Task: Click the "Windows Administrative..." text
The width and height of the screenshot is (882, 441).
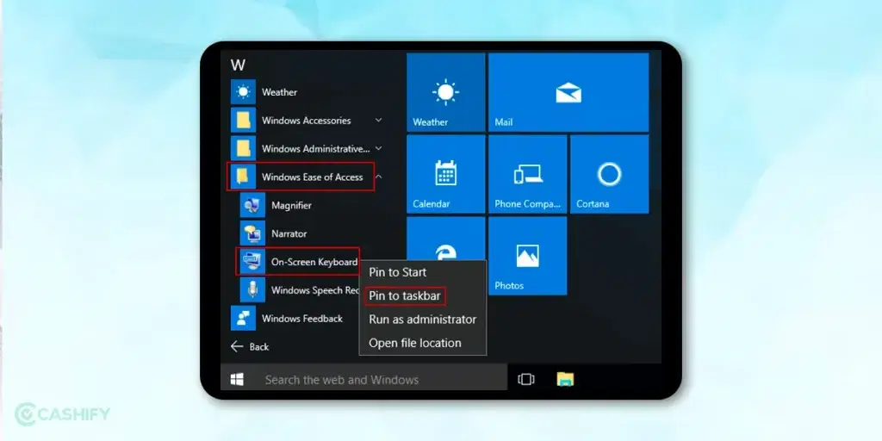Action: coord(315,149)
